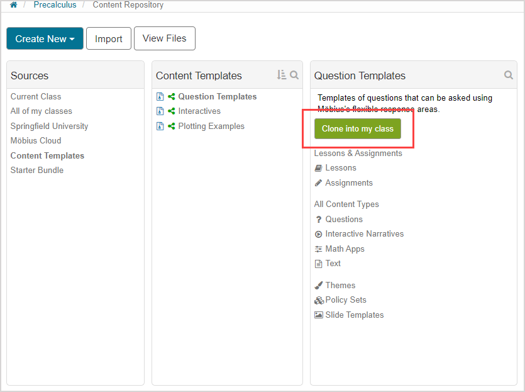The height and width of the screenshot is (392, 525).
Task: Open the Starter Bundle source
Action: click(36, 170)
